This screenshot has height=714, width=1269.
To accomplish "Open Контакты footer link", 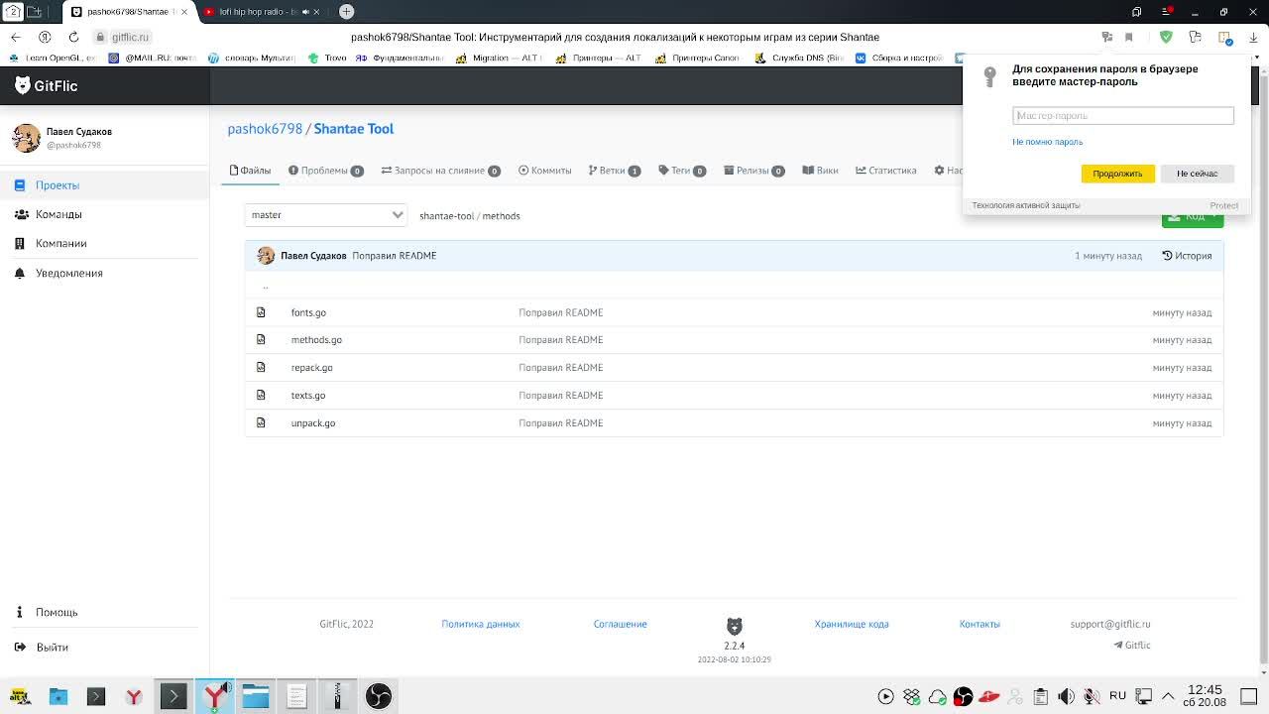I will click(x=980, y=624).
